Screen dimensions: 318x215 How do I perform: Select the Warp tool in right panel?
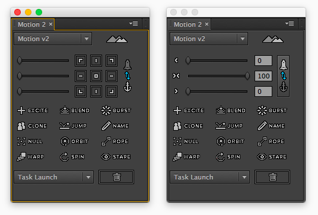(186, 157)
